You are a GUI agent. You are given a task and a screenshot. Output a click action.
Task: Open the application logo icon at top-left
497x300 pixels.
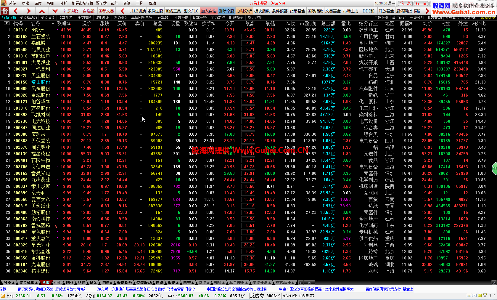3,3
